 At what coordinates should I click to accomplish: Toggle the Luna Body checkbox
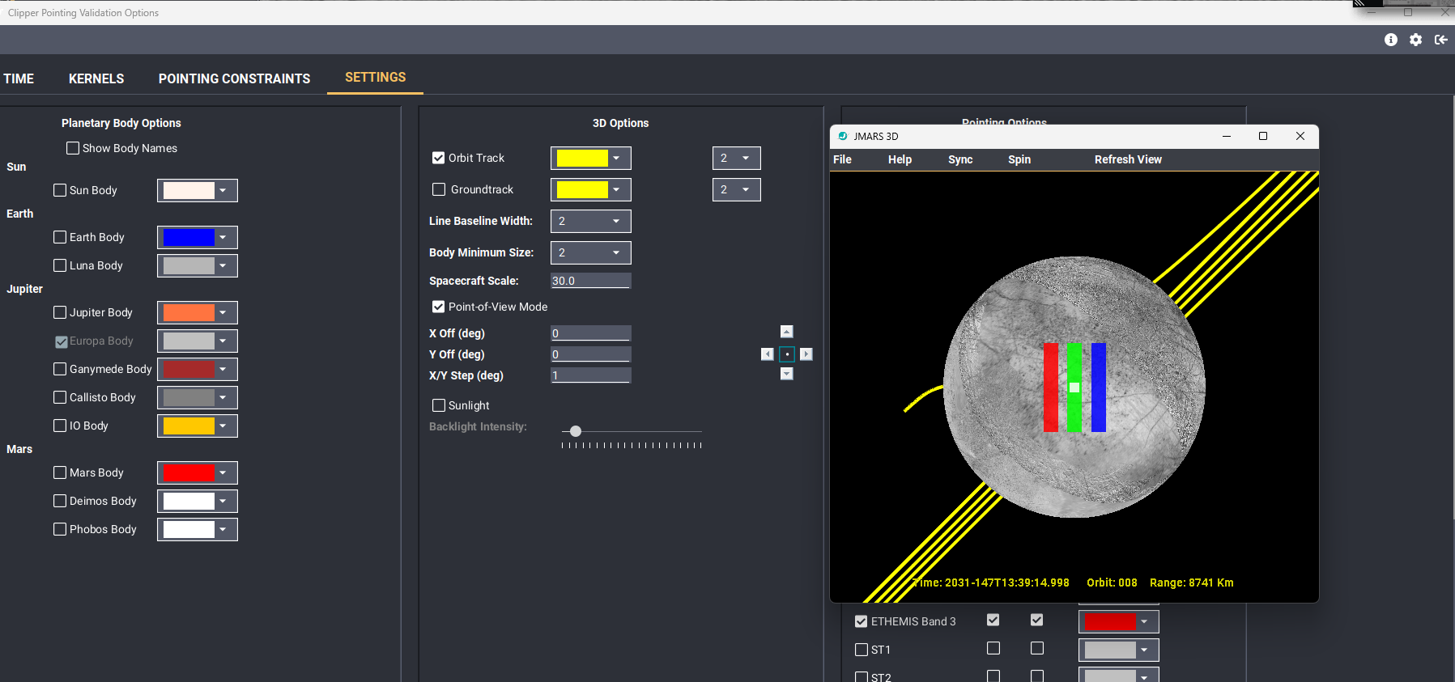pyautogui.click(x=60, y=265)
